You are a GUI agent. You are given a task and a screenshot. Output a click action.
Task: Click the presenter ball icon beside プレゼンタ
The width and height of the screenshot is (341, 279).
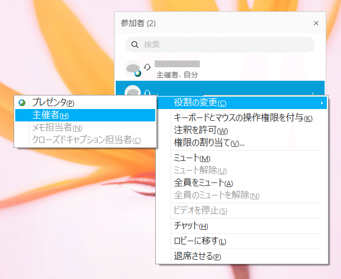coord(22,102)
